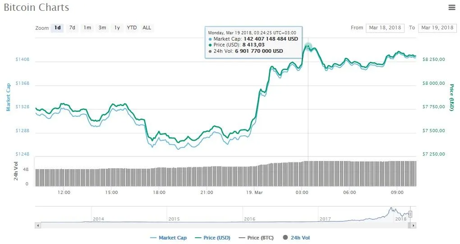Click the 24h Vol bars at 21:00

(x=207, y=176)
